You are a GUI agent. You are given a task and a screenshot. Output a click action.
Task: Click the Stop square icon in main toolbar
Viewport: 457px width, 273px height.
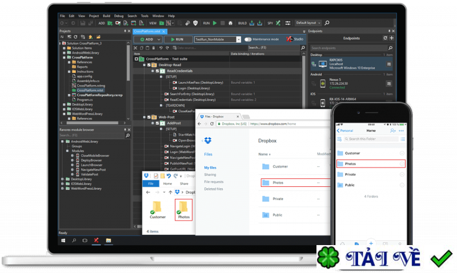pos(222,23)
